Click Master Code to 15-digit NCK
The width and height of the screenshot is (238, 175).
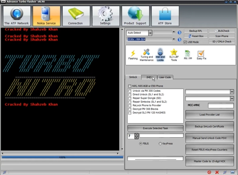210,161
